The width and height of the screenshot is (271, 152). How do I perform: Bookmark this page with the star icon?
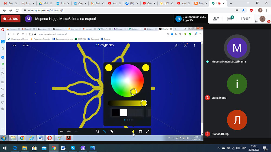tap(243, 10)
